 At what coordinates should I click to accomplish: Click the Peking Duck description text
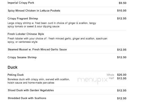pos(39,81)
